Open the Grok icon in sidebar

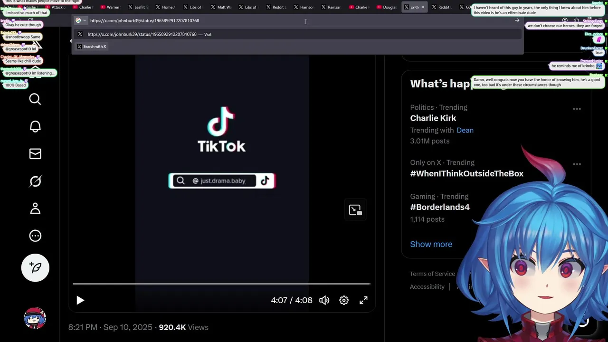(35, 181)
